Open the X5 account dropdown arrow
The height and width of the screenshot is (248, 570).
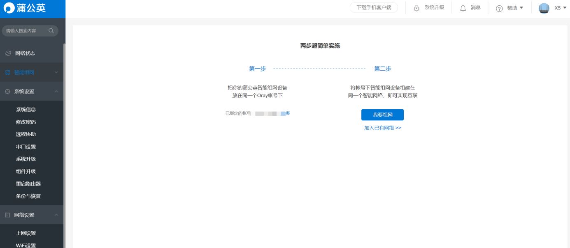[x=565, y=8]
